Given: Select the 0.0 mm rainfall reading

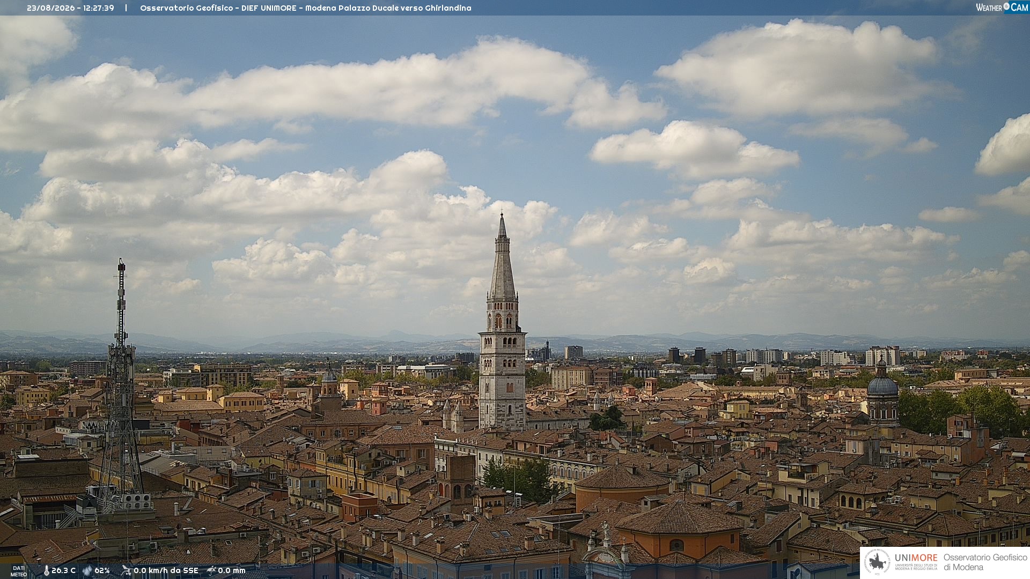Looking at the screenshot, I should pos(232,570).
